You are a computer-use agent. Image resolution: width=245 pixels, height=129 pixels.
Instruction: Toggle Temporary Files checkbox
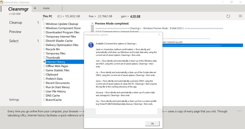pos(44,53)
